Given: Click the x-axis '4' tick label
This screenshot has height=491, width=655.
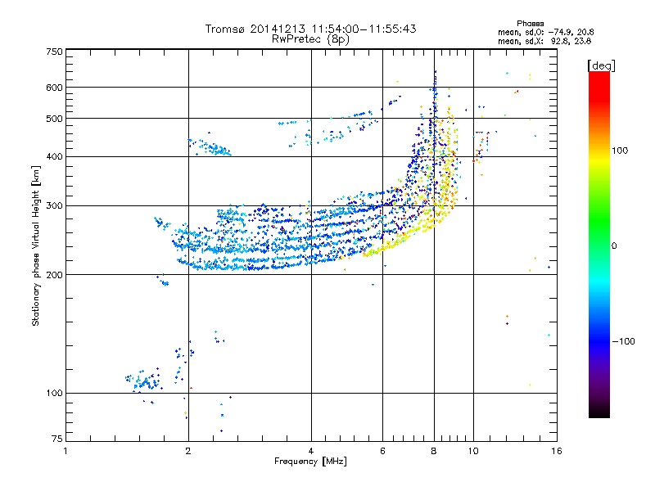Looking at the screenshot, I should pyautogui.click(x=311, y=451).
